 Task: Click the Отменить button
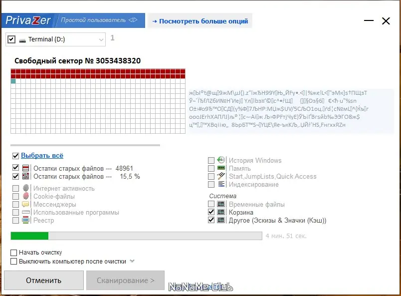click(x=44, y=281)
